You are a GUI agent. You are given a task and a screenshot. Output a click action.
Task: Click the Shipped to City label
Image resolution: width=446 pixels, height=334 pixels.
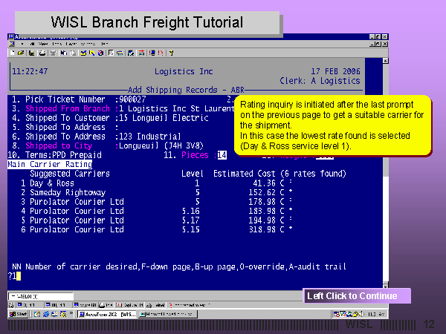tap(59, 146)
